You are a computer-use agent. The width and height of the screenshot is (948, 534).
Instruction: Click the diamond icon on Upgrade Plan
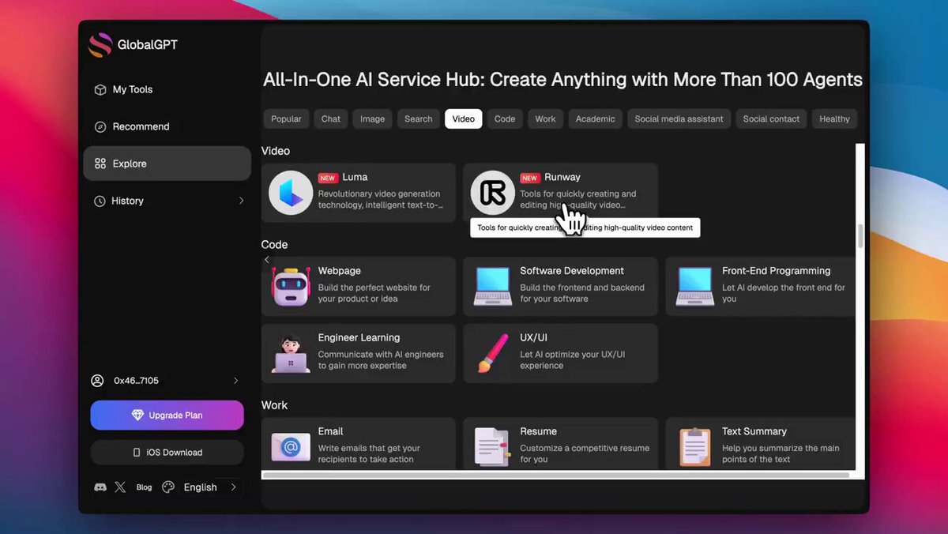138,416
